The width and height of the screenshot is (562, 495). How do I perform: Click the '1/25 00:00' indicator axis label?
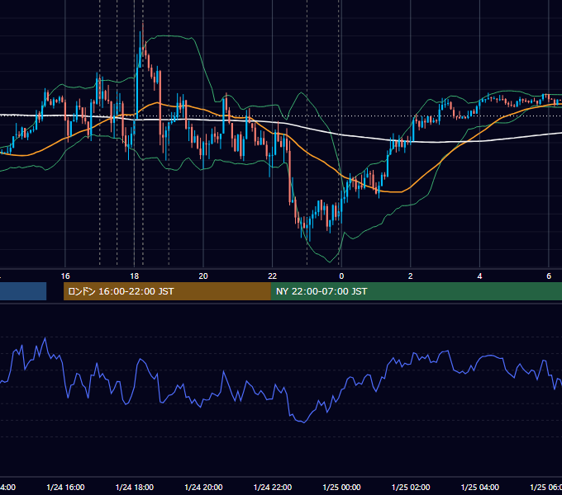[x=341, y=487]
